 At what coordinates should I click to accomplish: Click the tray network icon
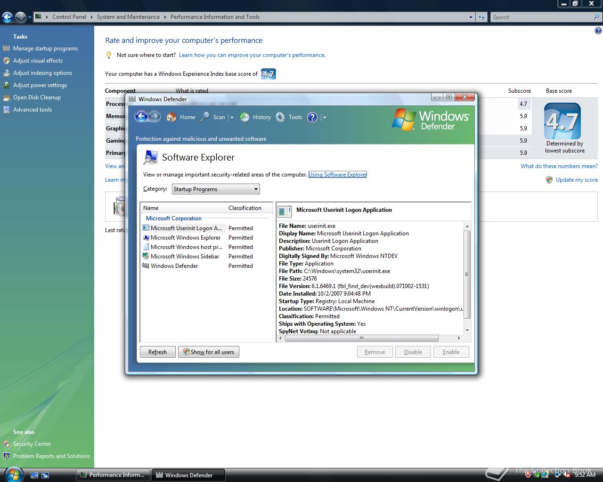(x=558, y=475)
